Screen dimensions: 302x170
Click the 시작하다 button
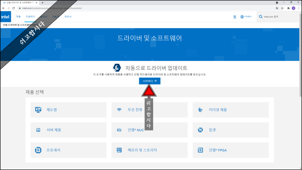(x=150, y=81)
